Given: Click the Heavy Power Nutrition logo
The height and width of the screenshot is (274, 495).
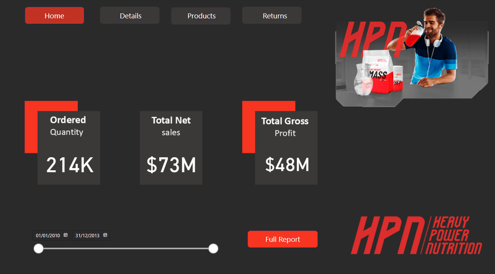Looking at the screenshot, I should click(x=416, y=235).
